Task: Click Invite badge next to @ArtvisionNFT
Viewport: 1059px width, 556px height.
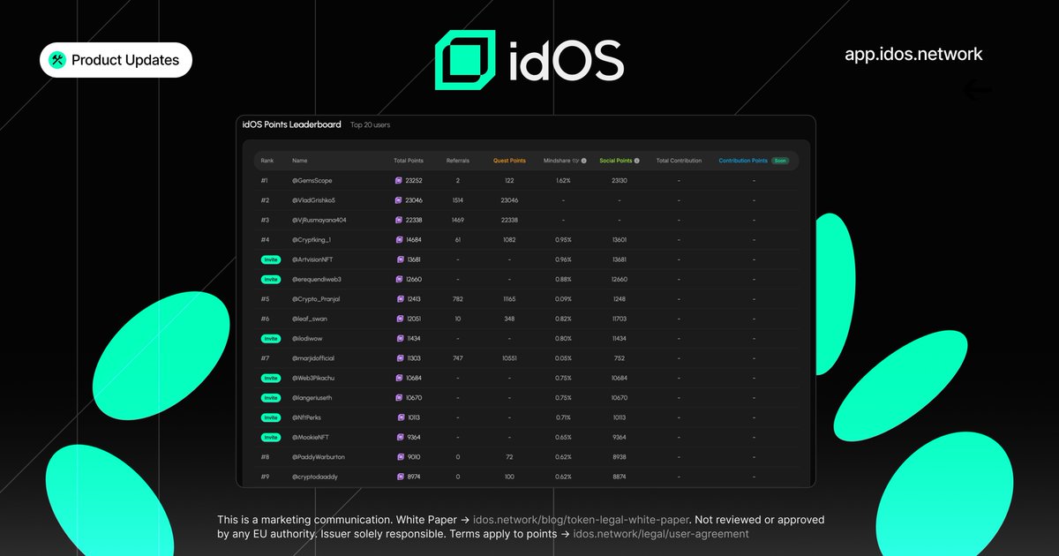Action: [x=270, y=259]
